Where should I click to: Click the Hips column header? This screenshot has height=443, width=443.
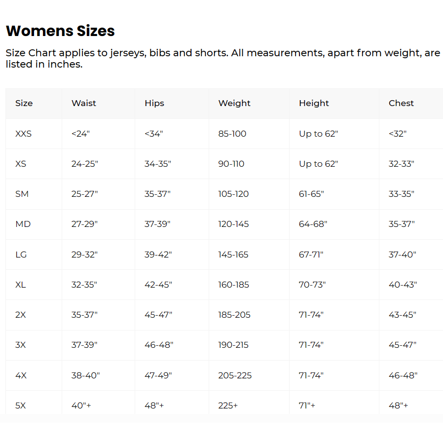click(154, 103)
